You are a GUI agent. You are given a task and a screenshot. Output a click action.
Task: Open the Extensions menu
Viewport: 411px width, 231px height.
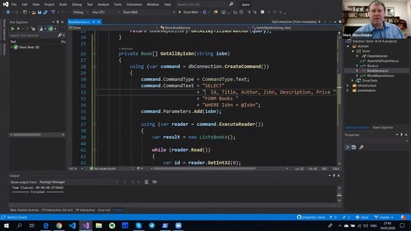tap(134, 4)
